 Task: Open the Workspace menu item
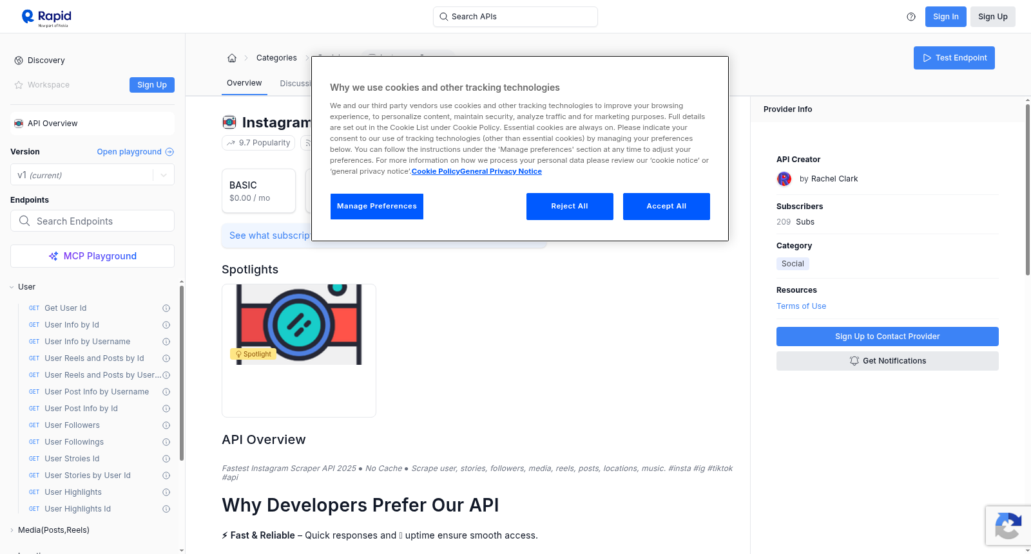pyautogui.click(x=48, y=85)
